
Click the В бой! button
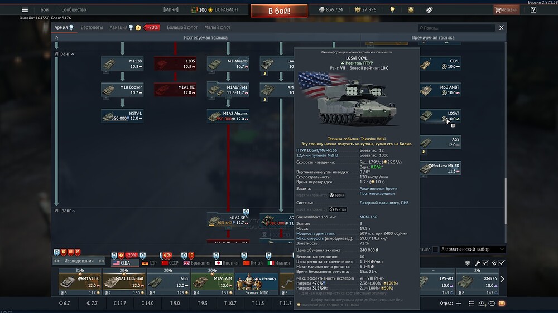[279, 11]
